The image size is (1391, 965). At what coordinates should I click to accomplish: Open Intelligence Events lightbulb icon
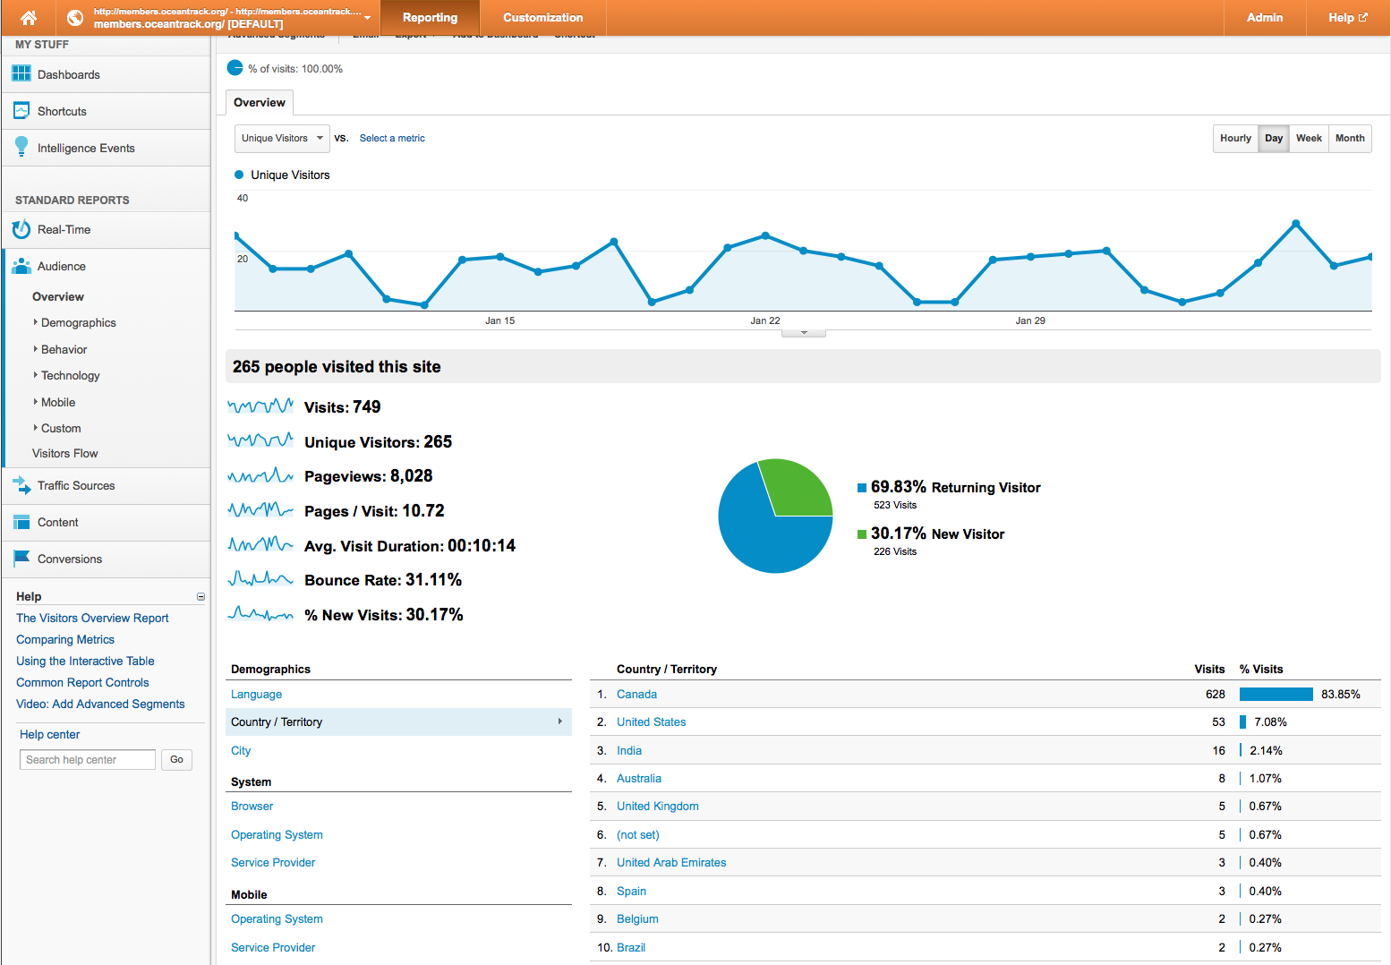[21, 148]
